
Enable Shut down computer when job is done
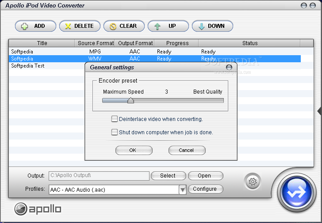pos(115,132)
